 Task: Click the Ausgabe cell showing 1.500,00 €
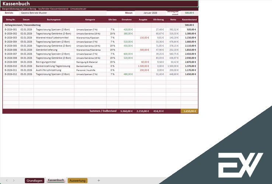pyautogui.click(x=143, y=66)
